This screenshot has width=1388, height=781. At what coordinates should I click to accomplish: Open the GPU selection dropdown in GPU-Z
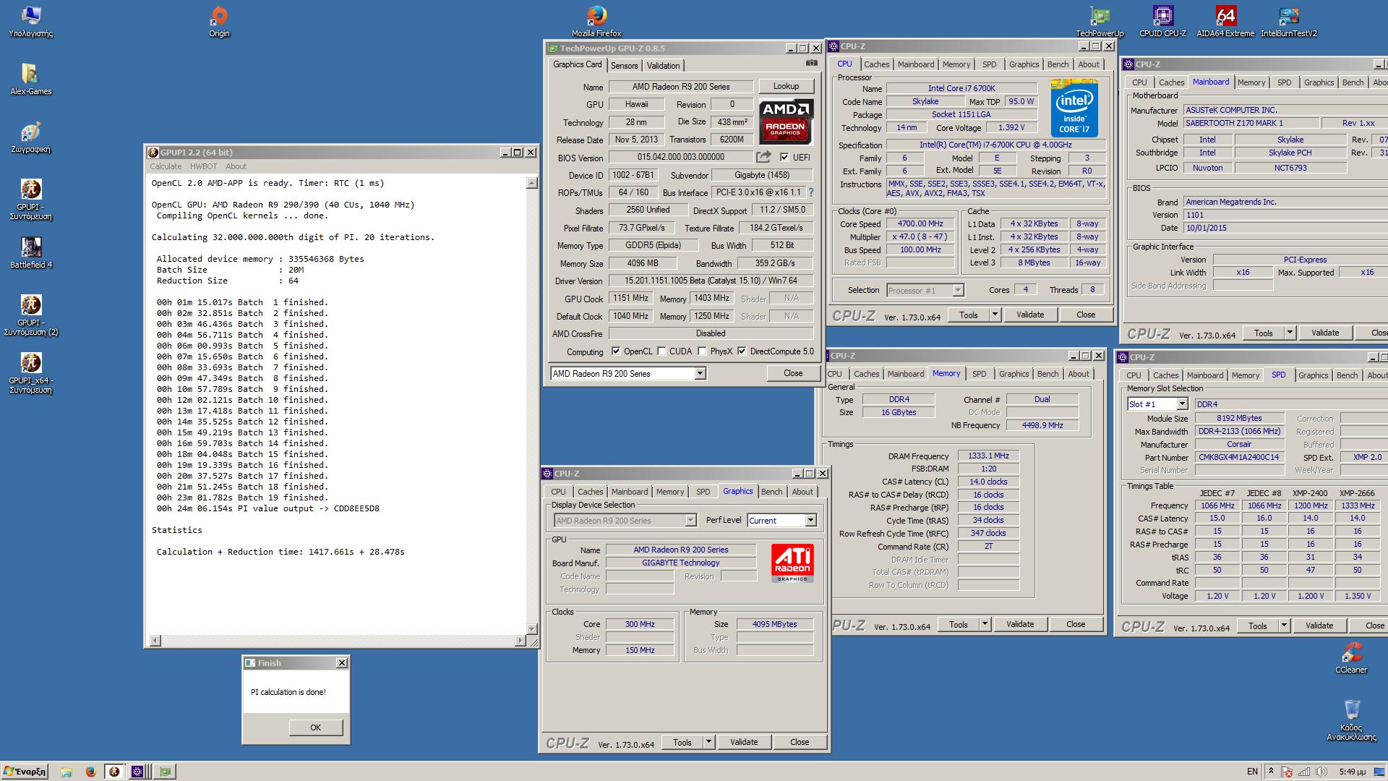click(700, 374)
